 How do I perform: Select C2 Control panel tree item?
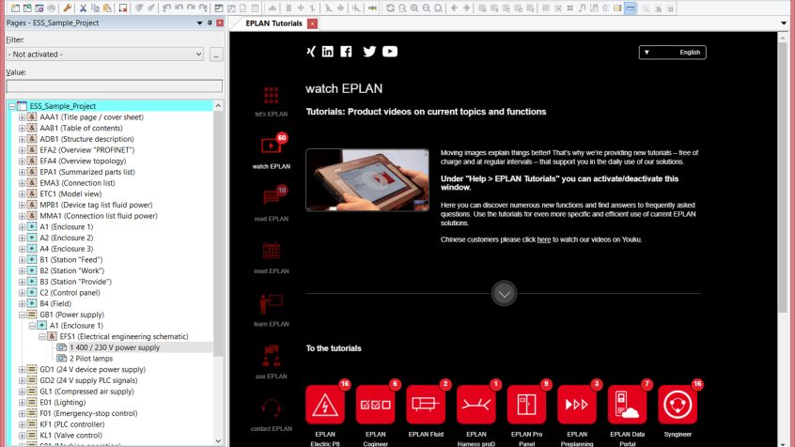pyautogui.click(x=70, y=293)
